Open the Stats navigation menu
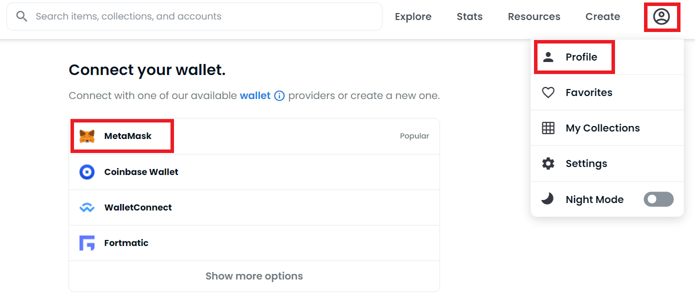This screenshot has height=296, width=695. pyautogui.click(x=469, y=16)
